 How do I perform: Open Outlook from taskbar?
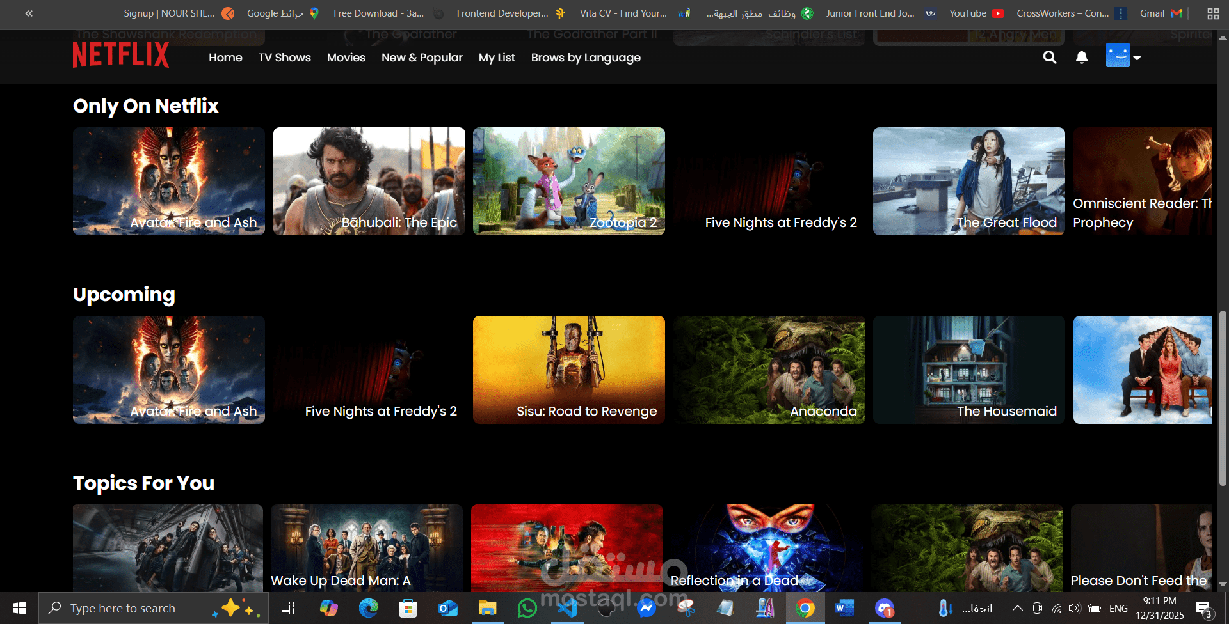coord(447,608)
